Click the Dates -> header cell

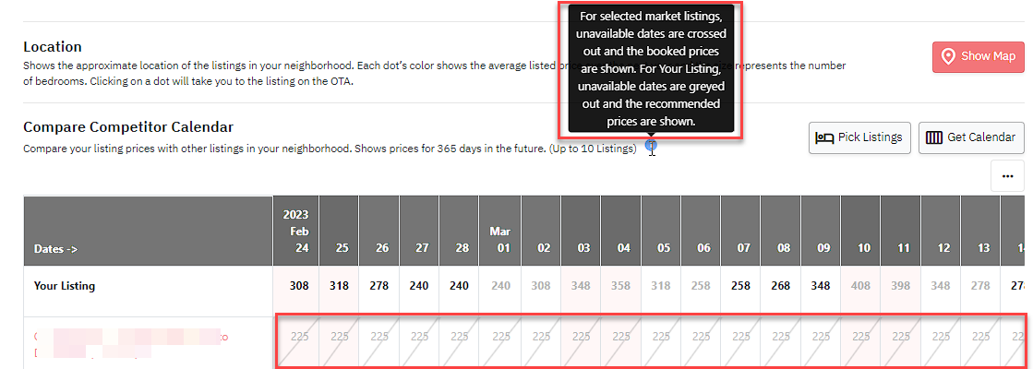click(149, 231)
